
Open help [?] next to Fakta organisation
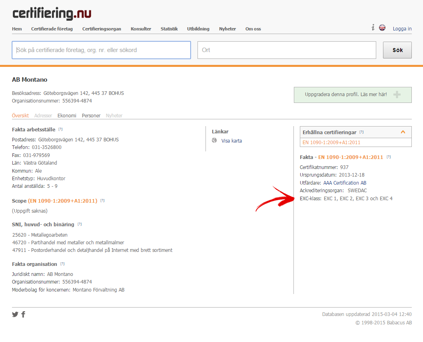62,264
